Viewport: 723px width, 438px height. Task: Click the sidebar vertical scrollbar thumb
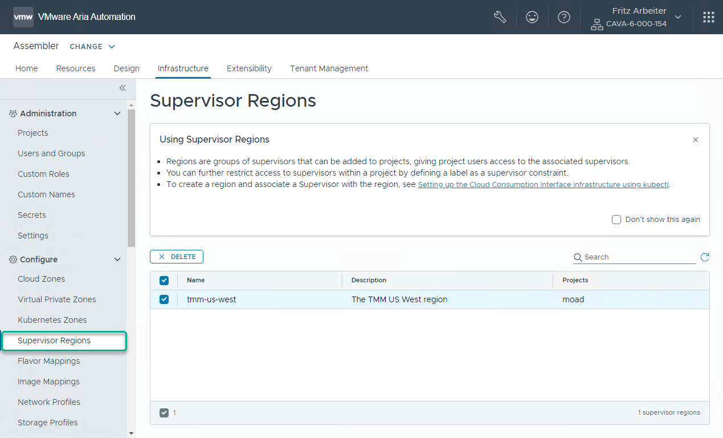pyautogui.click(x=132, y=177)
